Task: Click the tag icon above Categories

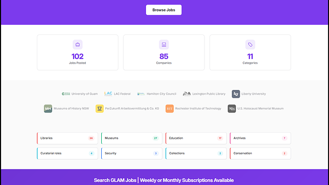Action: [x=250, y=45]
